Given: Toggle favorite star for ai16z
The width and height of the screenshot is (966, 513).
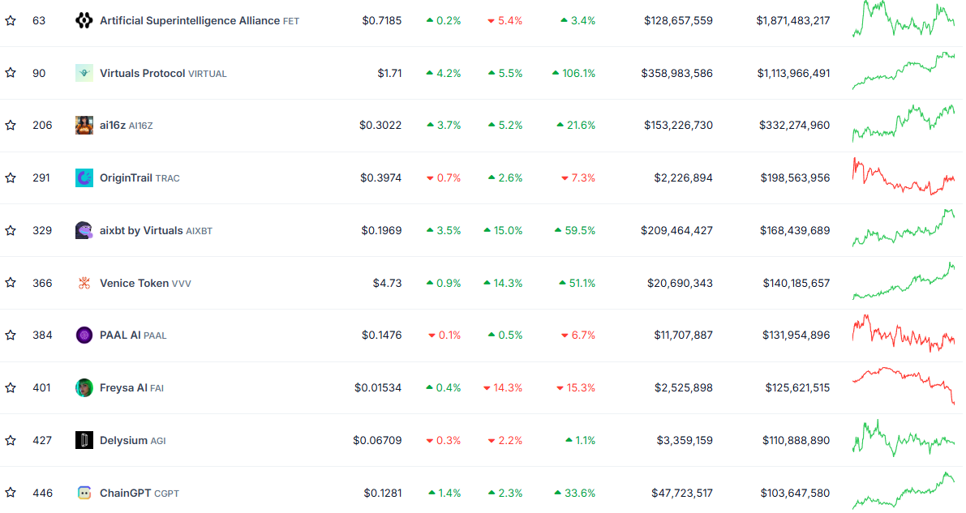Looking at the screenshot, I should coord(11,126).
